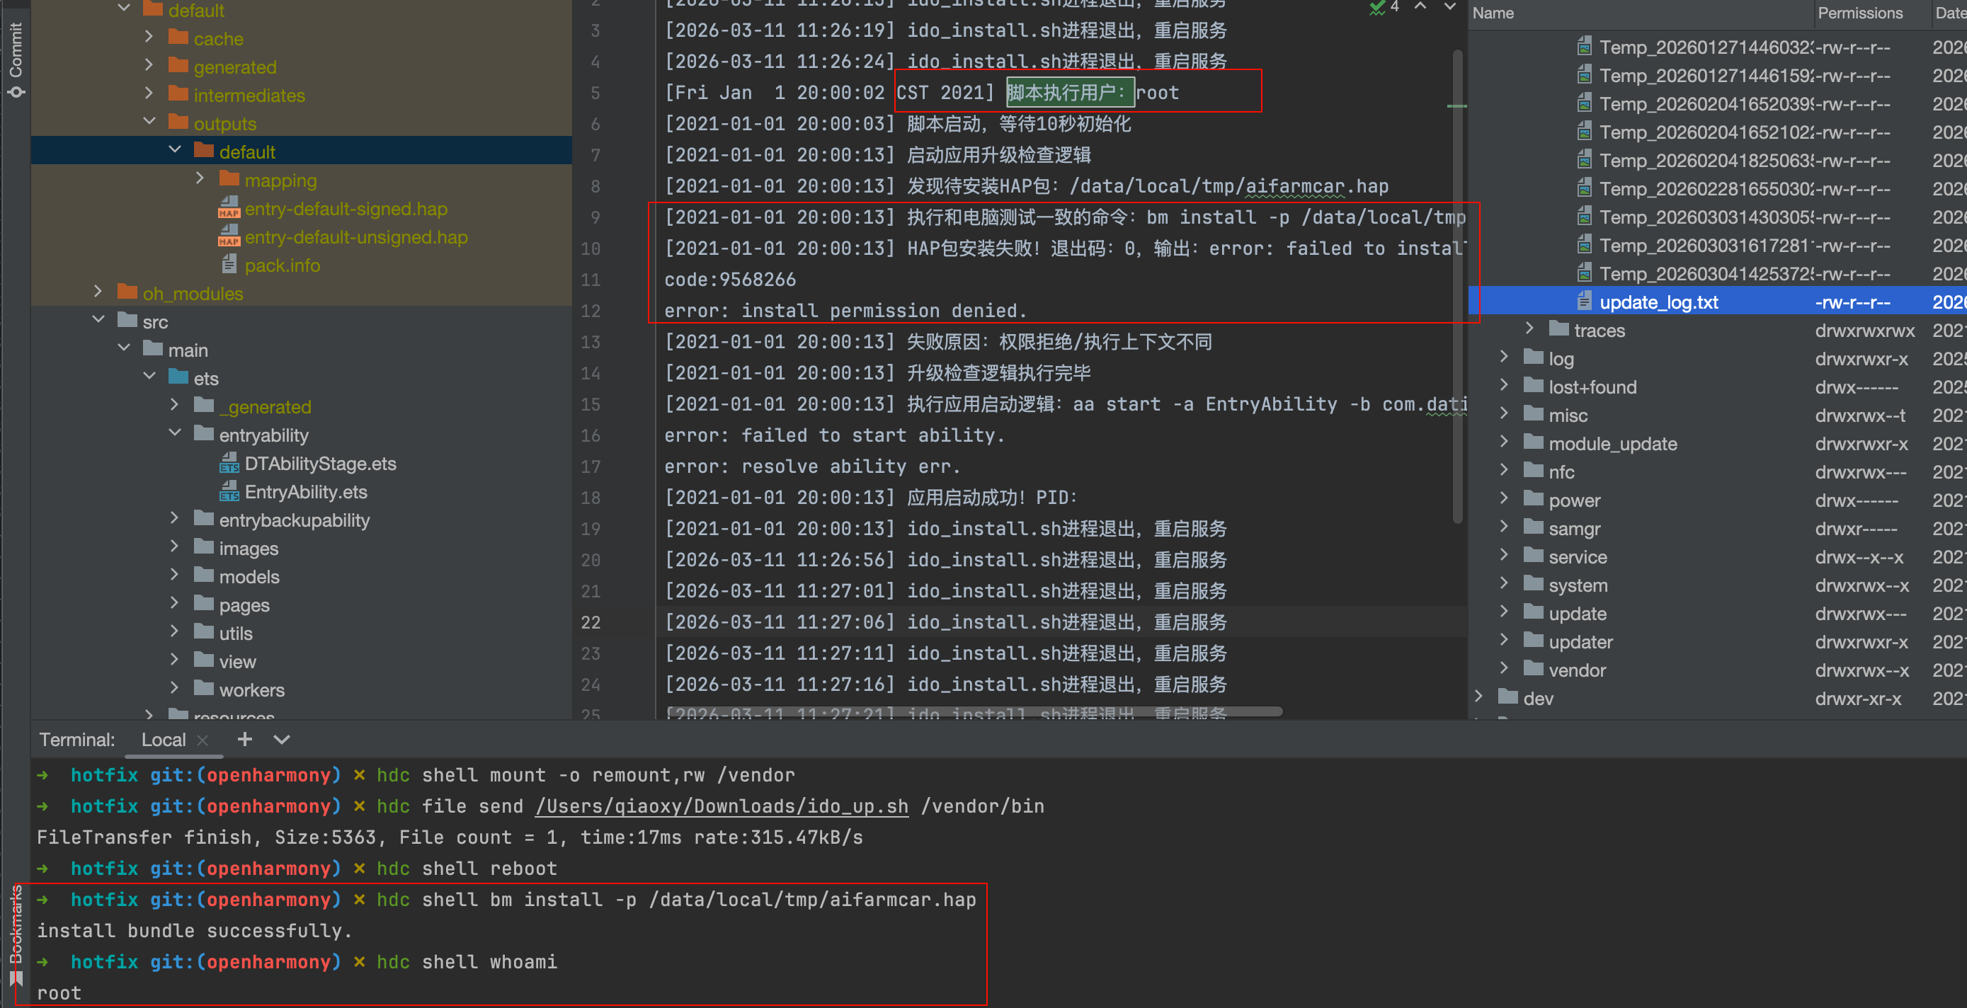
Task: Click the ido_up.sh file path link
Action: click(x=722, y=806)
